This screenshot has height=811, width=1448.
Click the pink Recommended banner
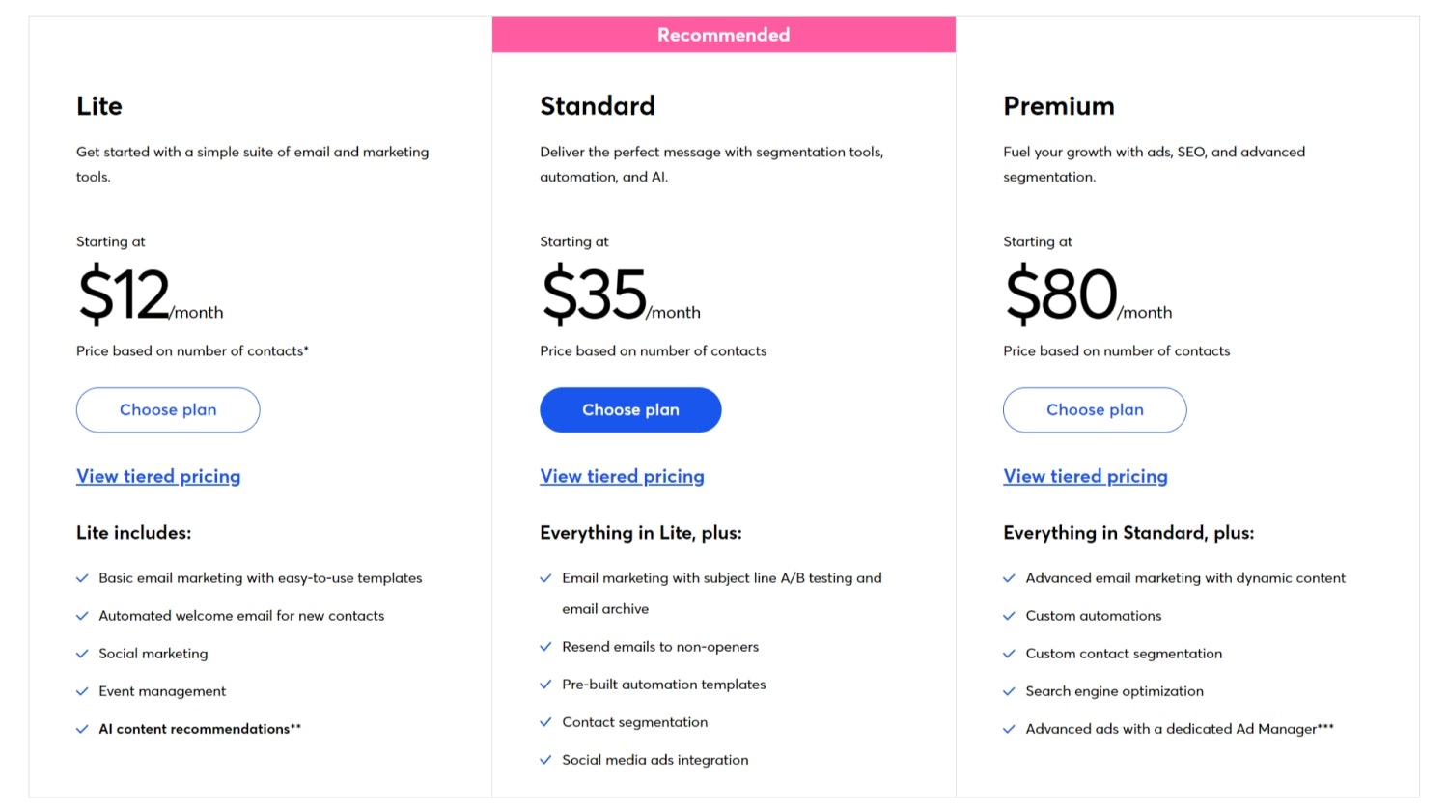[723, 35]
